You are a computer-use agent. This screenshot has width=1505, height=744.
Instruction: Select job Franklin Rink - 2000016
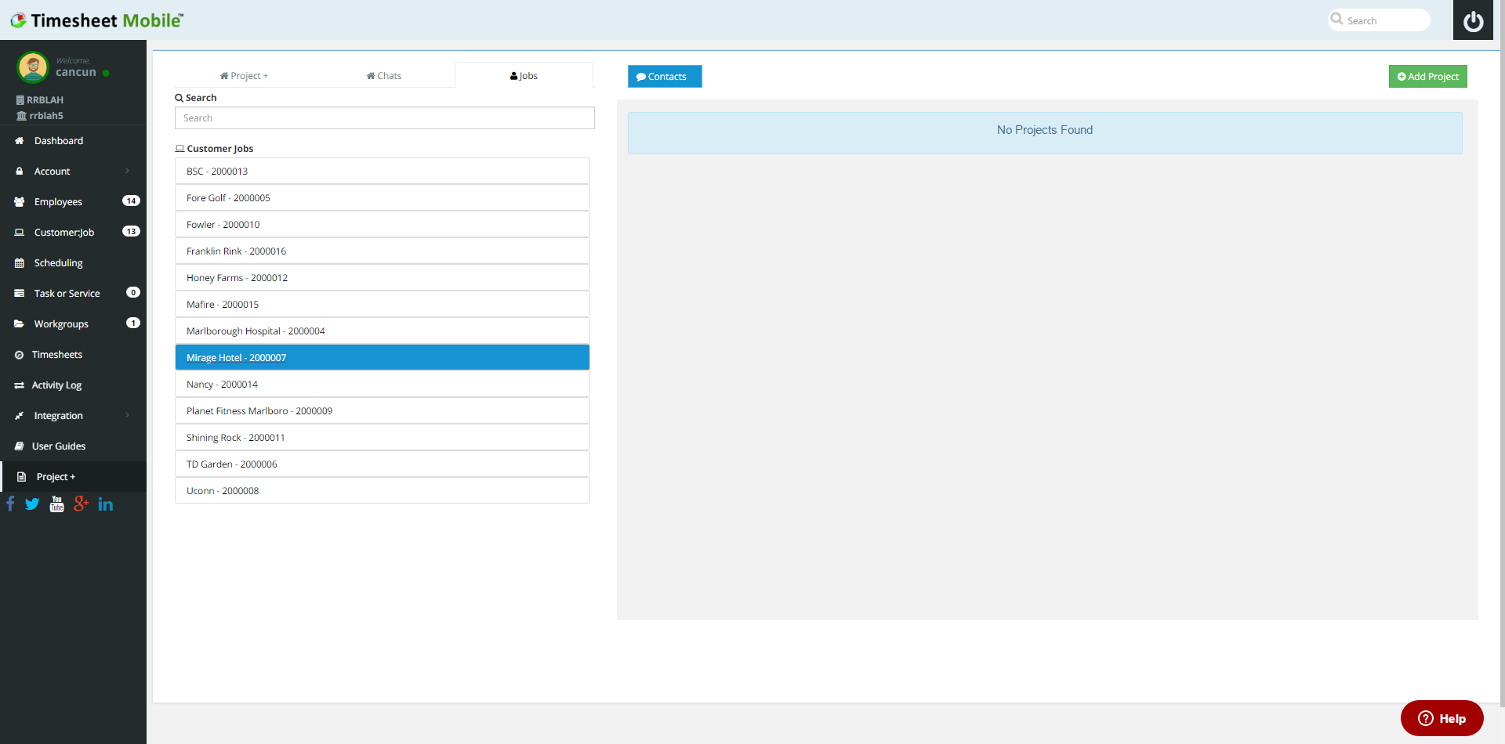click(383, 251)
